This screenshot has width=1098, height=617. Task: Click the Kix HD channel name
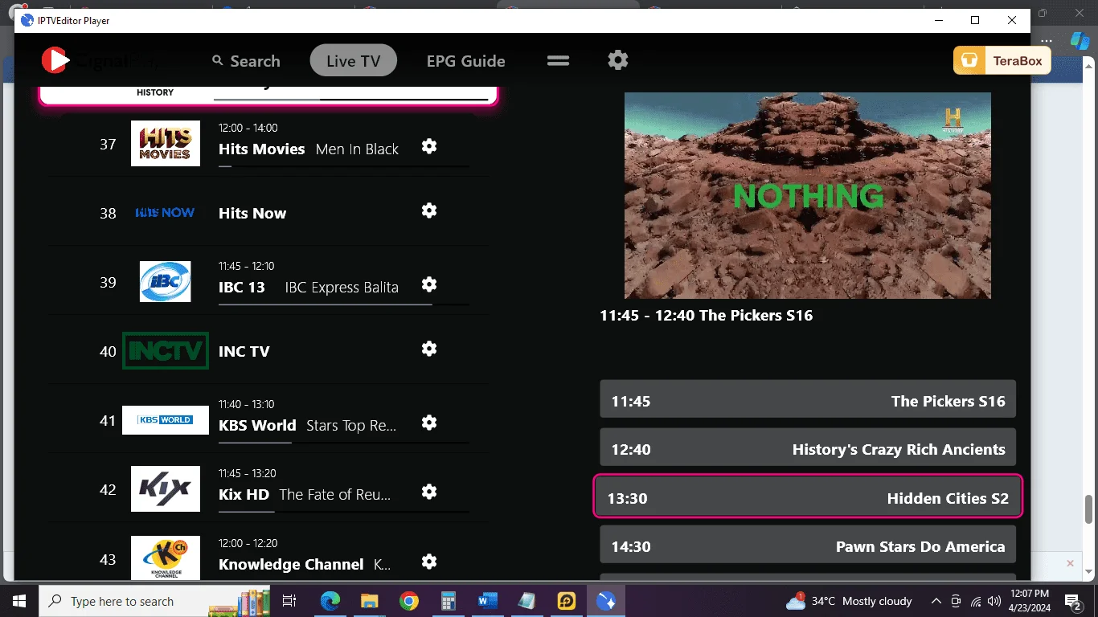tap(244, 495)
